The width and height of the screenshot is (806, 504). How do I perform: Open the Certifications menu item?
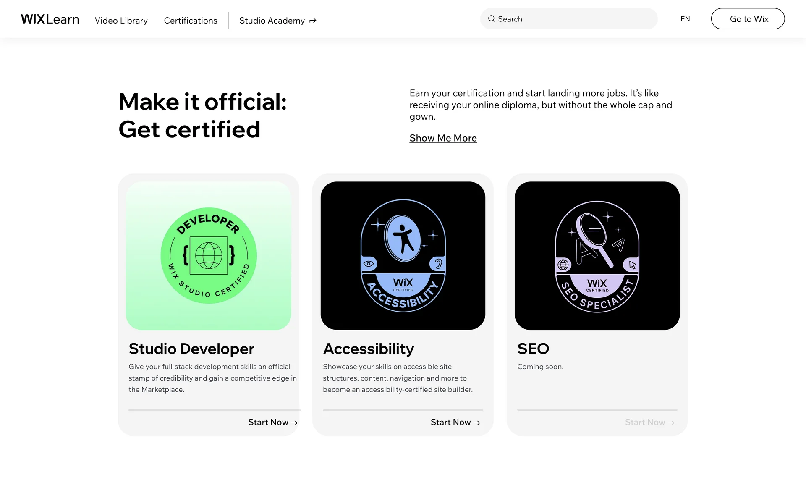(x=191, y=21)
